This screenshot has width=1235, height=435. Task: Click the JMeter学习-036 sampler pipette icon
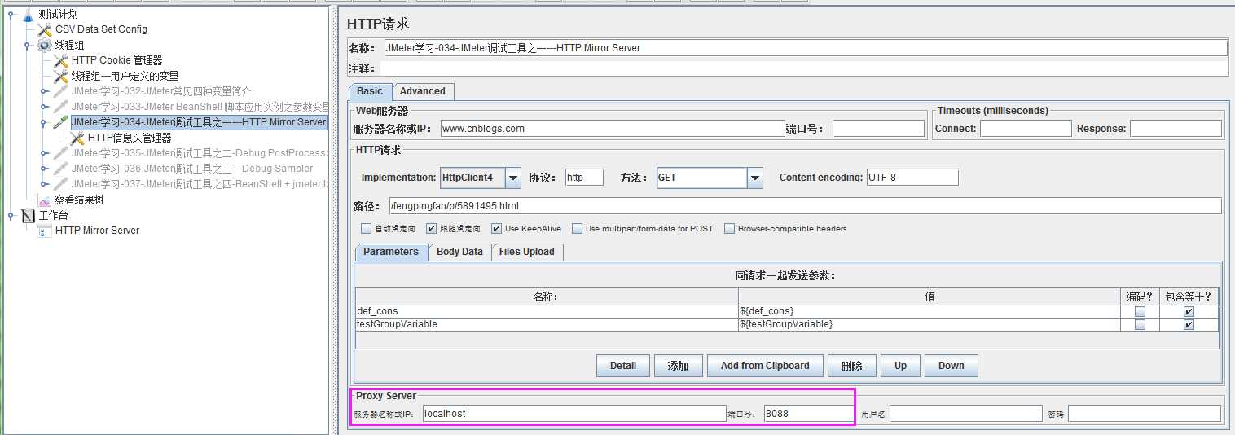(x=60, y=169)
